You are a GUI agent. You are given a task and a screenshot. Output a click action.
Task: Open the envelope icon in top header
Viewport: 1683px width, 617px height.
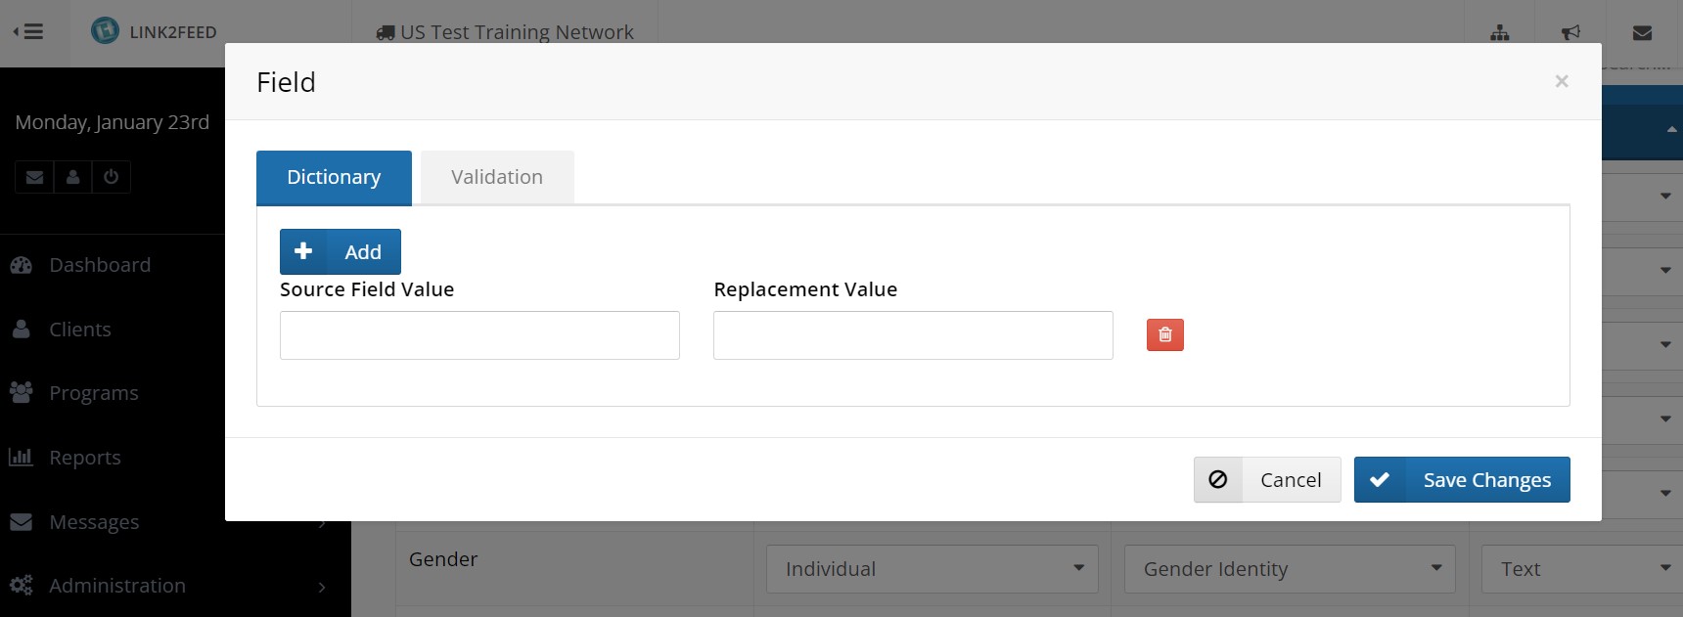point(1642,33)
